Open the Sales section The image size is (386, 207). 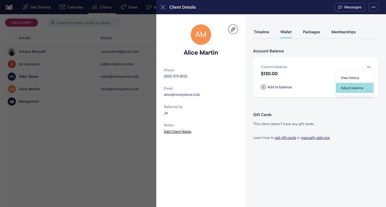[129, 7]
